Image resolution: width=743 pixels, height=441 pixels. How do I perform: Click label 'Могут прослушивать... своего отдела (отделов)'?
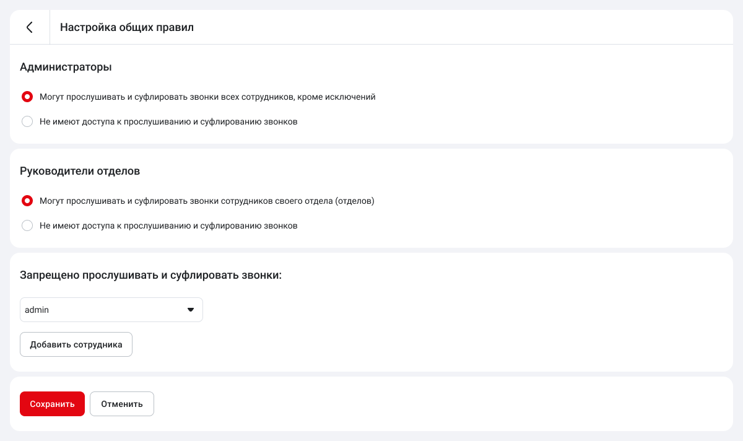click(207, 201)
